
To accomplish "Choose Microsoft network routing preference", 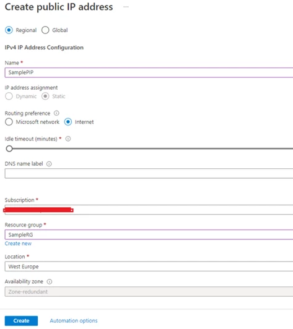I will pyautogui.click(x=9, y=122).
